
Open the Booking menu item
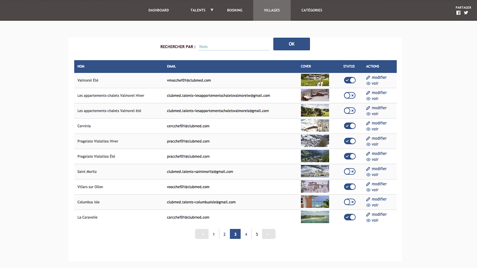[235, 10]
